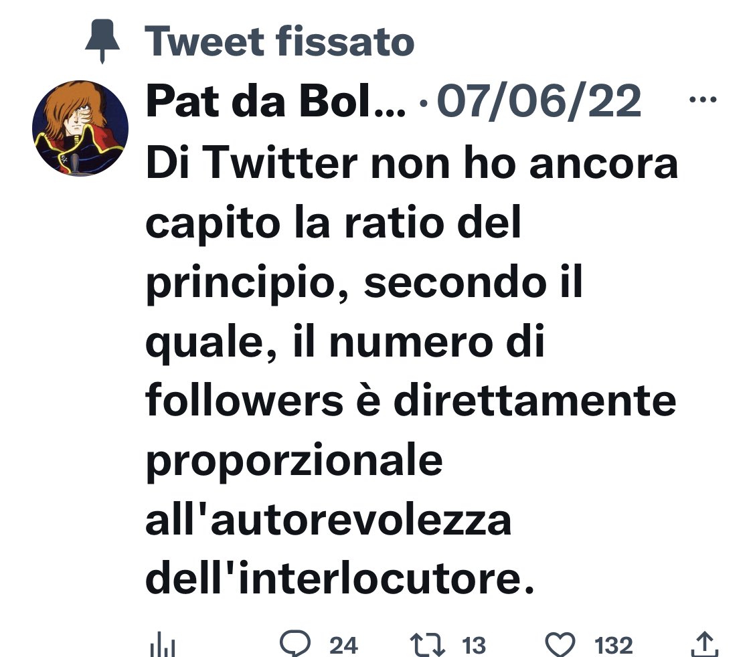
Task: Click the pinned tweet pushpin icon
Action: point(102,40)
